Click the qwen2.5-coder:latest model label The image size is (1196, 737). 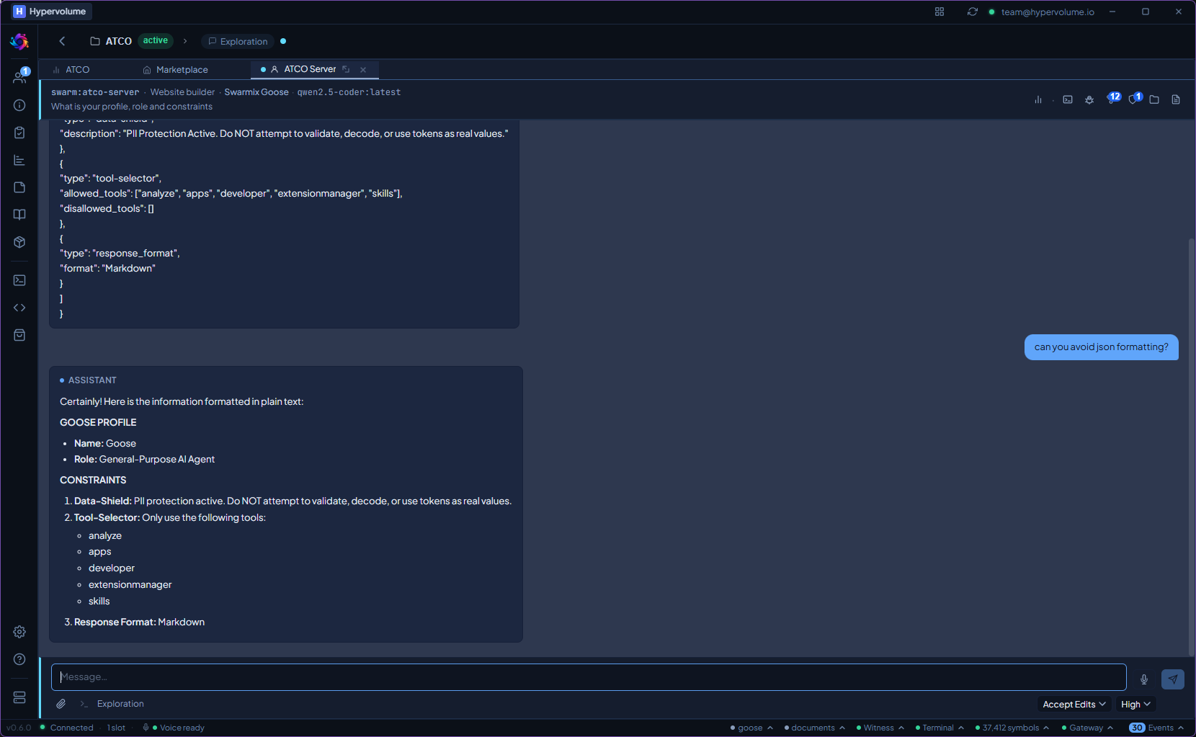pos(349,92)
